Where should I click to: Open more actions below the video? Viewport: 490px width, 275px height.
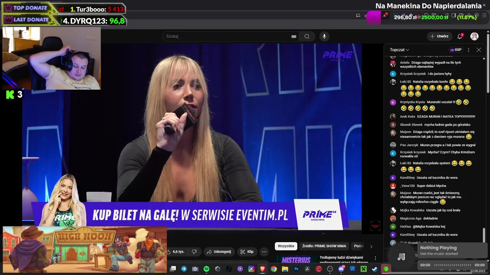point(264,252)
